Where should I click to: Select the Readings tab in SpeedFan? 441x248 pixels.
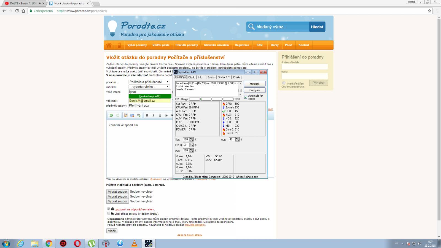pos(181,77)
